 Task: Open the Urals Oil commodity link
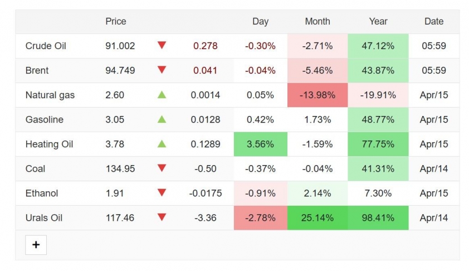click(44, 218)
